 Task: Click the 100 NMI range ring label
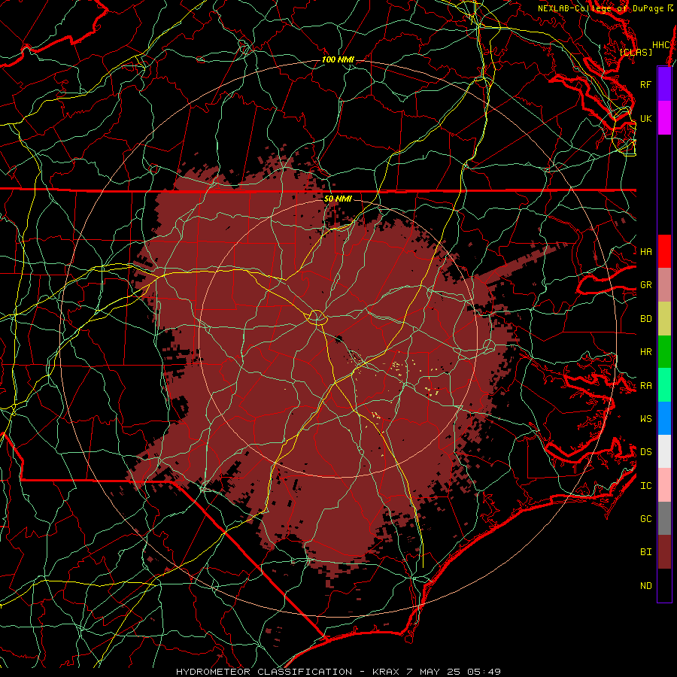[338, 59]
